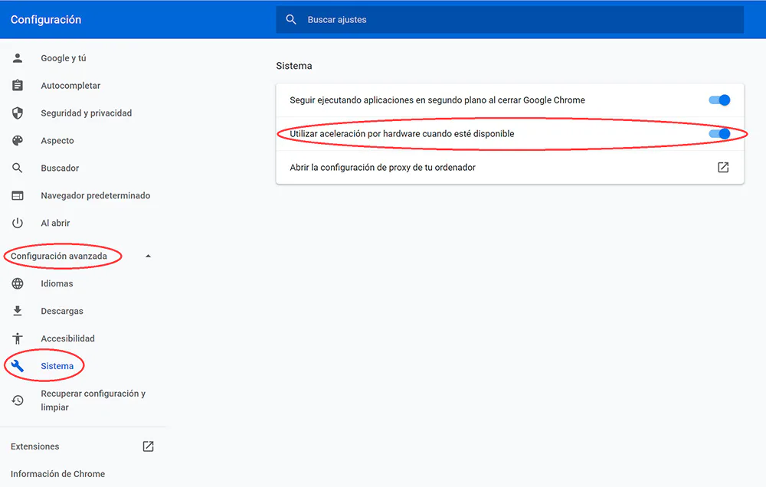Open Idiomas via the globe icon
The height and width of the screenshot is (487, 766).
click(17, 283)
